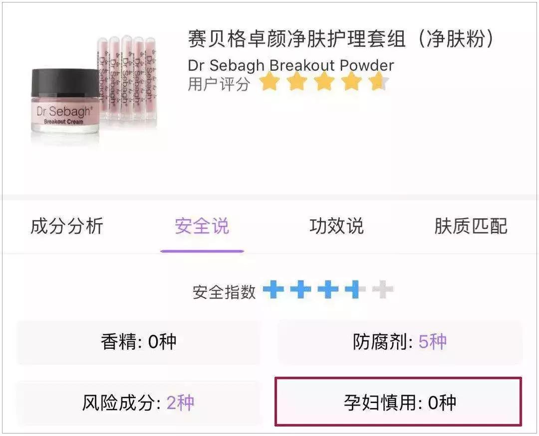Tap the first yellow rating star
539x436 pixels.
[269, 82]
